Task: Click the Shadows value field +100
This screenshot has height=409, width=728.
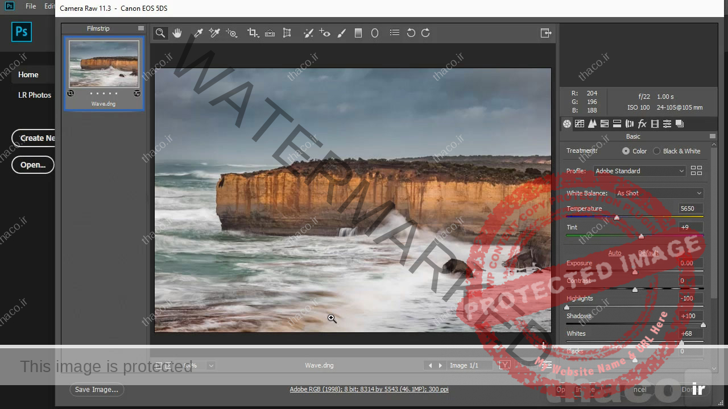Action: coord(690,316)
